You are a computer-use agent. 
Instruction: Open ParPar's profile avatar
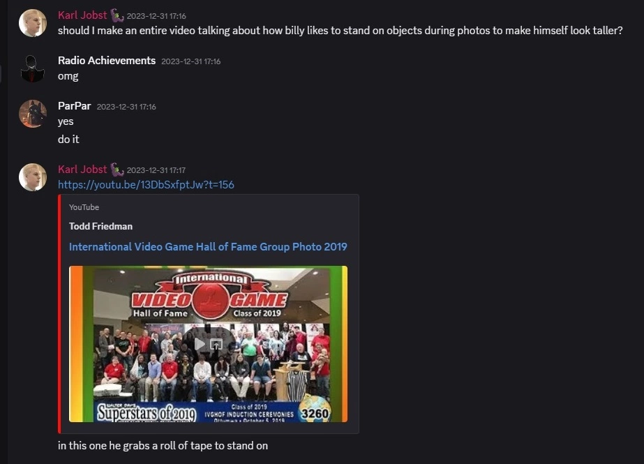pyautogui.click(x=33, y=114)
